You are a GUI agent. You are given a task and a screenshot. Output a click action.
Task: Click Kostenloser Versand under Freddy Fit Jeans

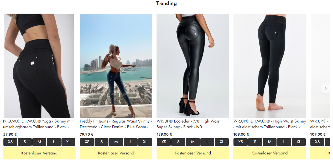tap(116, 153)
